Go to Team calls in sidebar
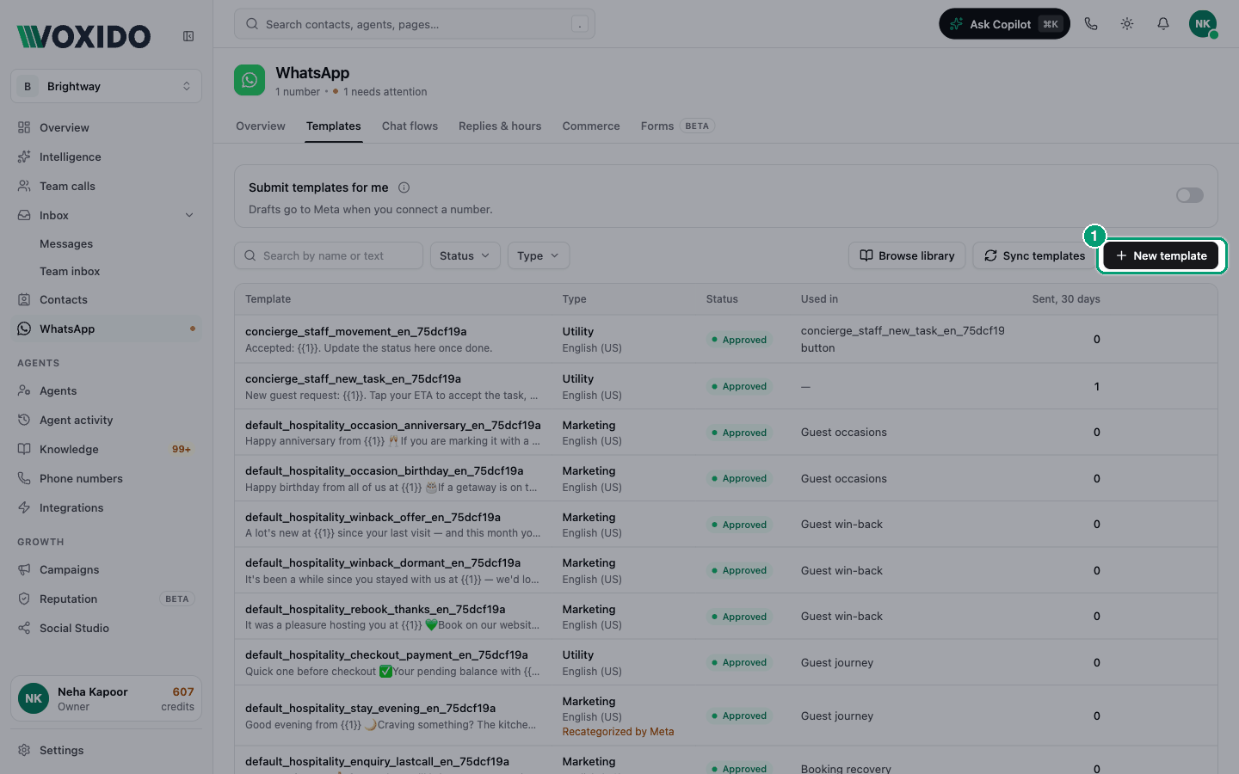 (107, 186)
